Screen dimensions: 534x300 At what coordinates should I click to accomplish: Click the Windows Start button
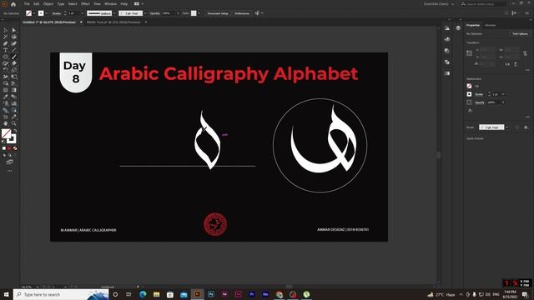6,294
